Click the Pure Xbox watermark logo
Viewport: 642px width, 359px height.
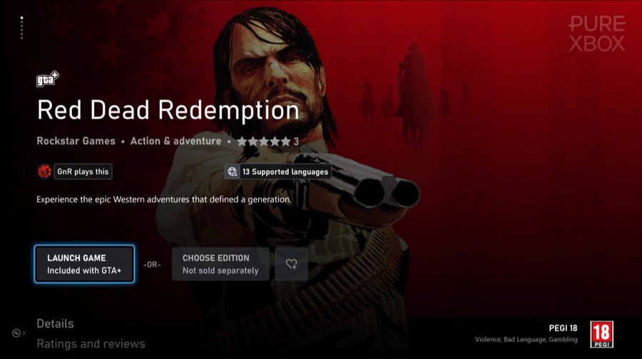click(597, 34)
